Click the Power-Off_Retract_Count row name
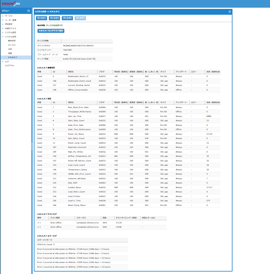The height and width of the screenshot is (274, 270). click(x=80, y=161)
